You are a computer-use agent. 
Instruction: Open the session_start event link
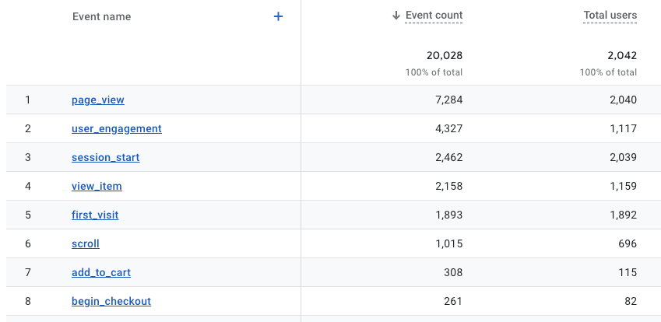tap(105, 157)
